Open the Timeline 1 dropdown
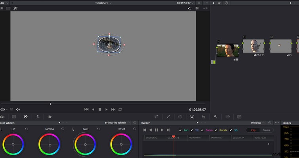The height and width of the screenshot is (158, 299). [x=103, y=3]
